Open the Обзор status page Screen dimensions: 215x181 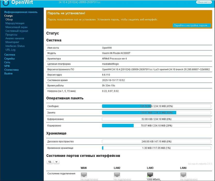pyautogui.click(x=9, y=19)
